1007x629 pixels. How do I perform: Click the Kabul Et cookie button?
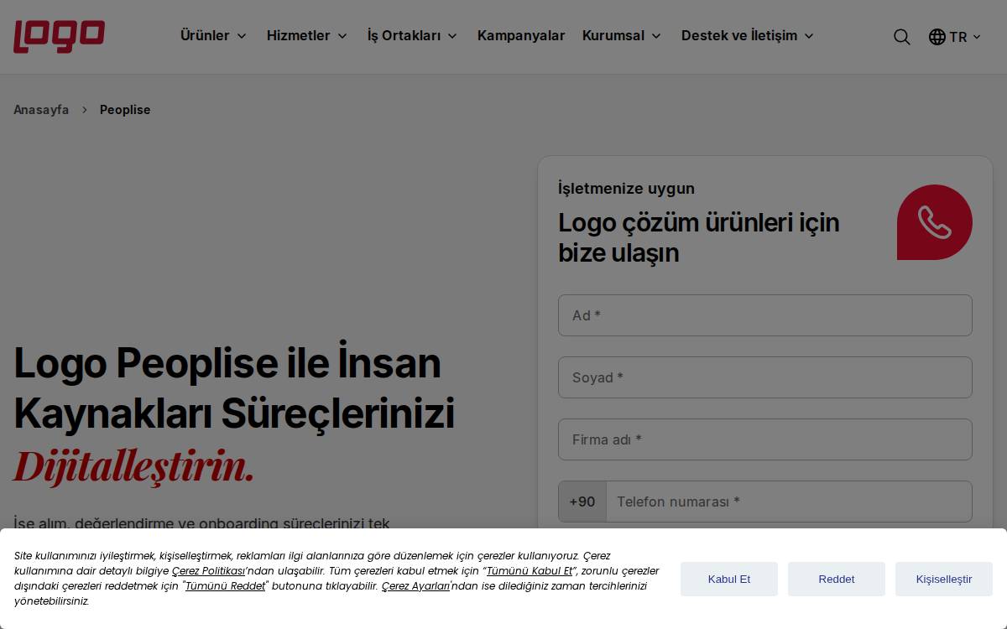tap(729, 579)
